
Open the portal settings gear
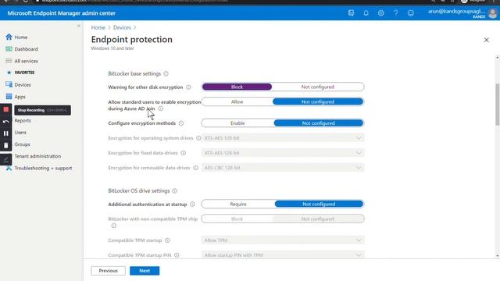(380, 13)
